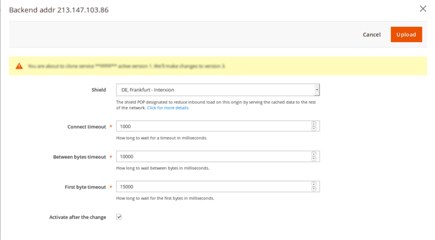Click the warning triangle icon
Screen dimensions: 435x240
point(19,66)
